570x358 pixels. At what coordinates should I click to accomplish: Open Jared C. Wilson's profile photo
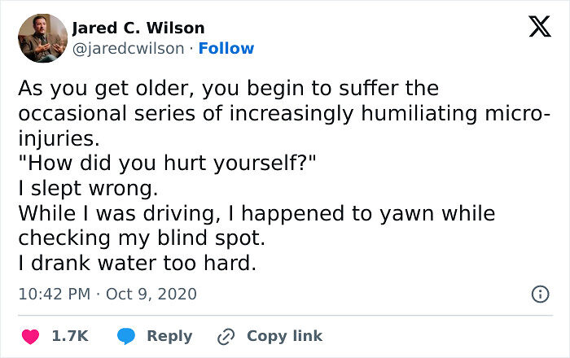[x=42, y=38]
